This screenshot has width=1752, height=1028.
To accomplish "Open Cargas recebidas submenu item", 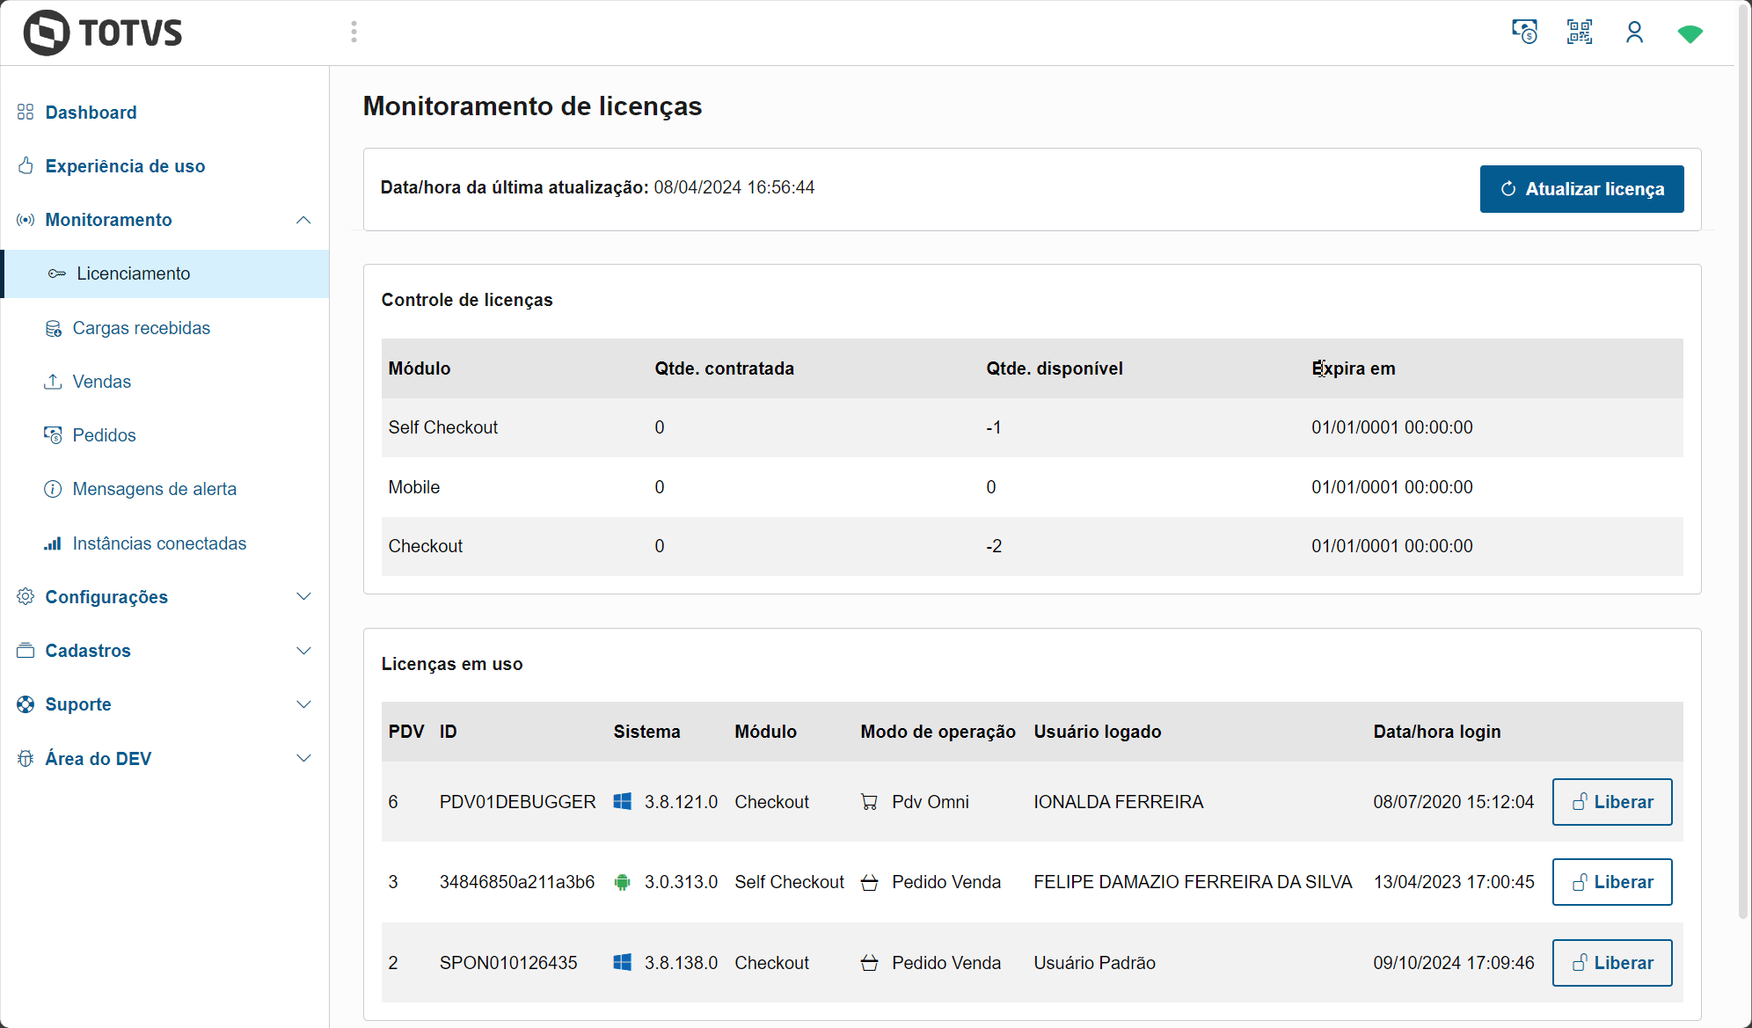I will pyautogui.click(x=141, y=328).
